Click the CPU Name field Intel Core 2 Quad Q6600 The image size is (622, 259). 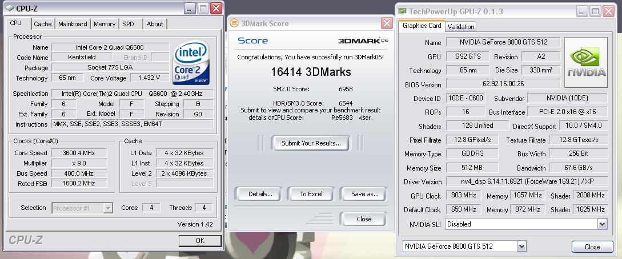click(x=110, y=47)
